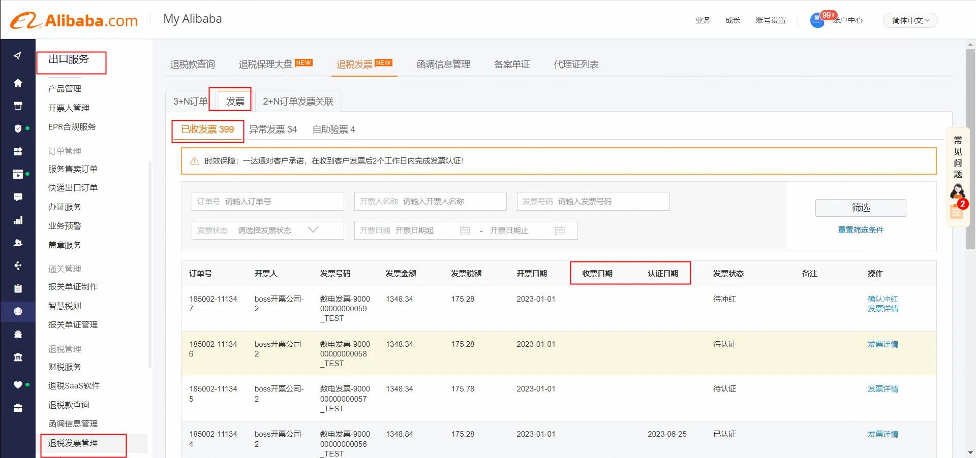Click the 重置筛选条件 link
Image resolution: width=976 pixels, height=458 pixels.
861,230
